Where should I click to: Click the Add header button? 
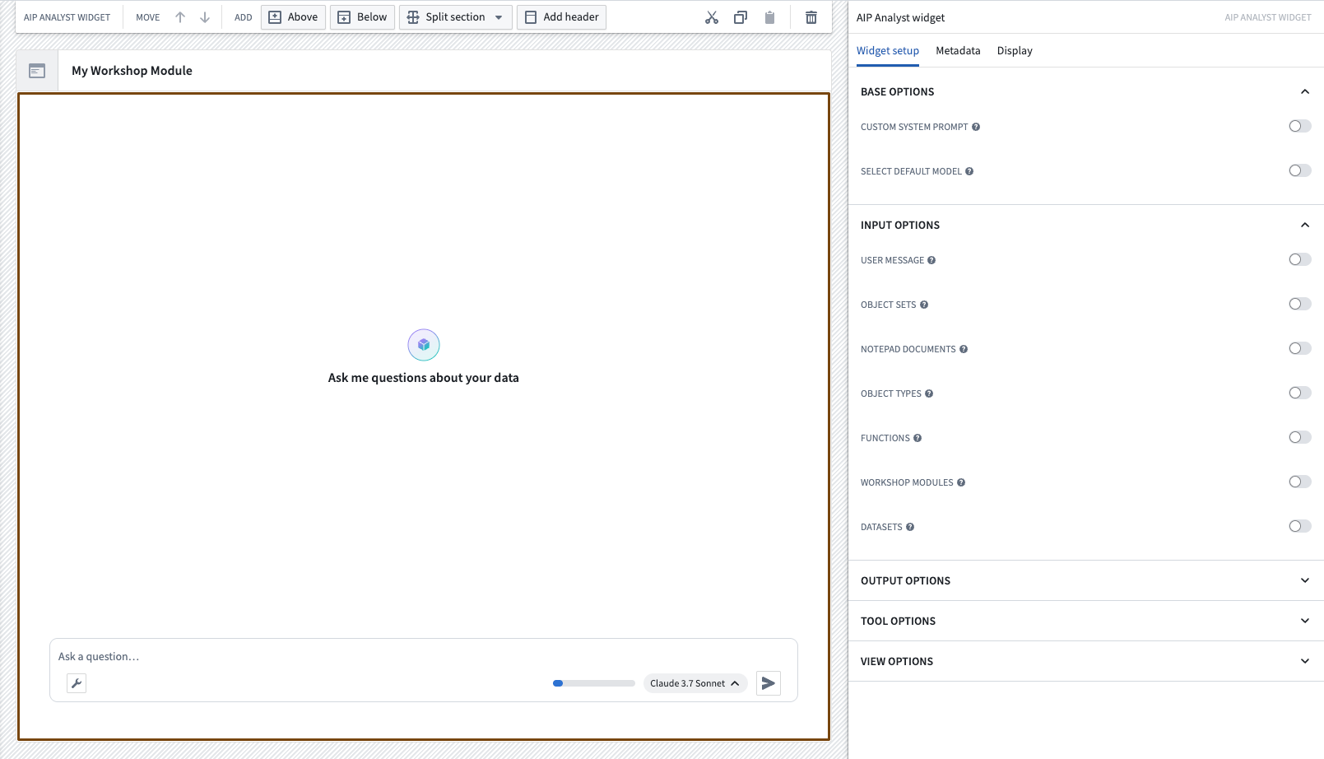[561, 16]
